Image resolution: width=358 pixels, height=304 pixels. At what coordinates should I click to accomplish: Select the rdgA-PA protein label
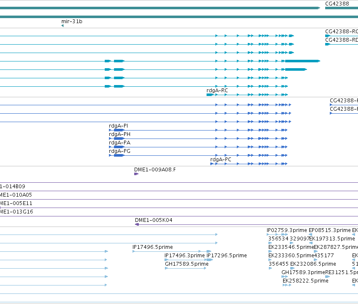point(119,143)
